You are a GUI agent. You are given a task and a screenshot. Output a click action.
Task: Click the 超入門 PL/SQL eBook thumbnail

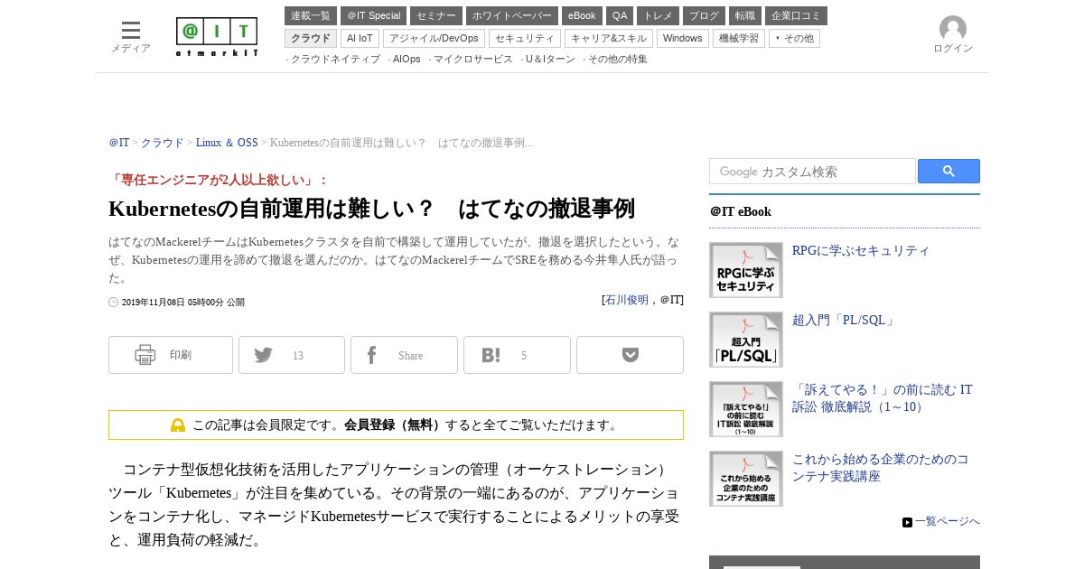pyautogui.click(x=746, y=340)
